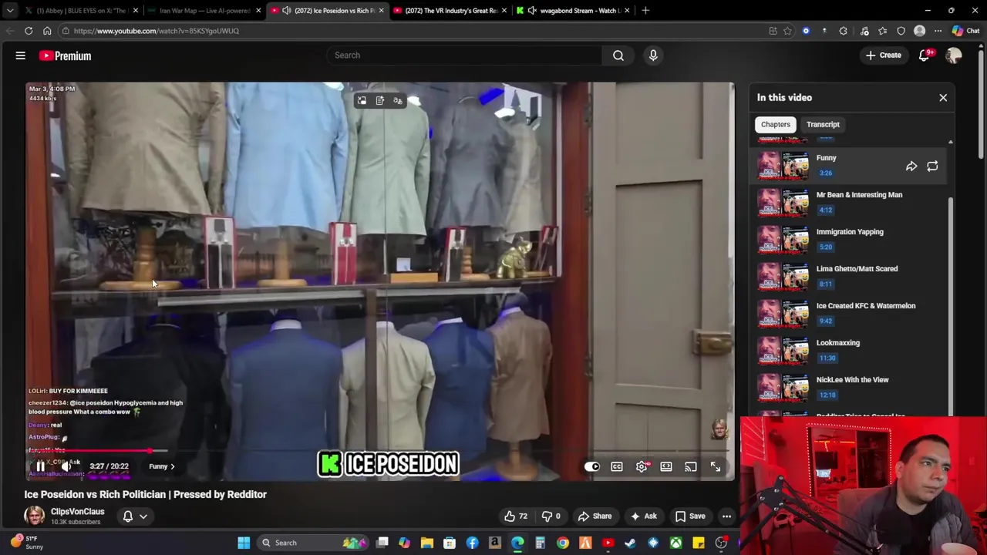This screenshot has width=987, height=555.
Task: Switch to wvagabond Stream browser tab
Action: (573, 11)
